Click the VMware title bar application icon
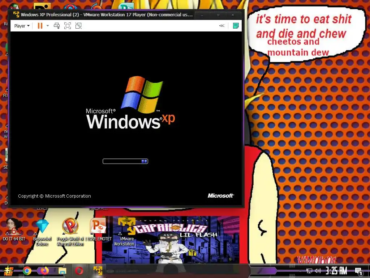The width and height of the screenshot is (370, 278). click(x=16, y=14)
